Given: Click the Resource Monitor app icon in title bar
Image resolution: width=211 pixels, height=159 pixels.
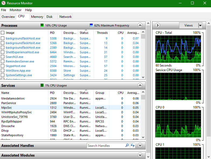Looking at the screenshot, I should pyautogui.click(x=3, y=3).
